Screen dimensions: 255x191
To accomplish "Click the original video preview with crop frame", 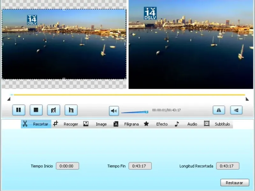I will tap(64, 44).
